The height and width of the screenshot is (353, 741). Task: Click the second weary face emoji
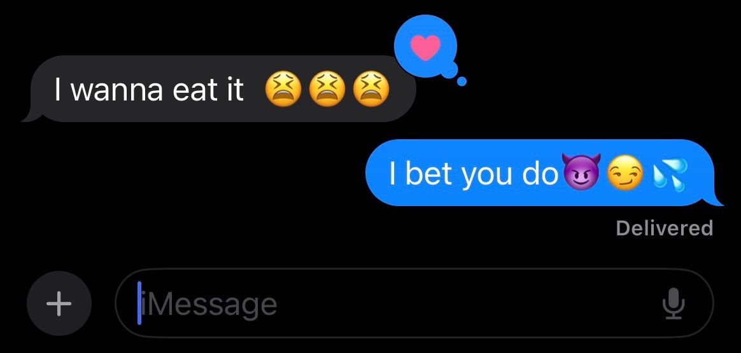[327, 88]
